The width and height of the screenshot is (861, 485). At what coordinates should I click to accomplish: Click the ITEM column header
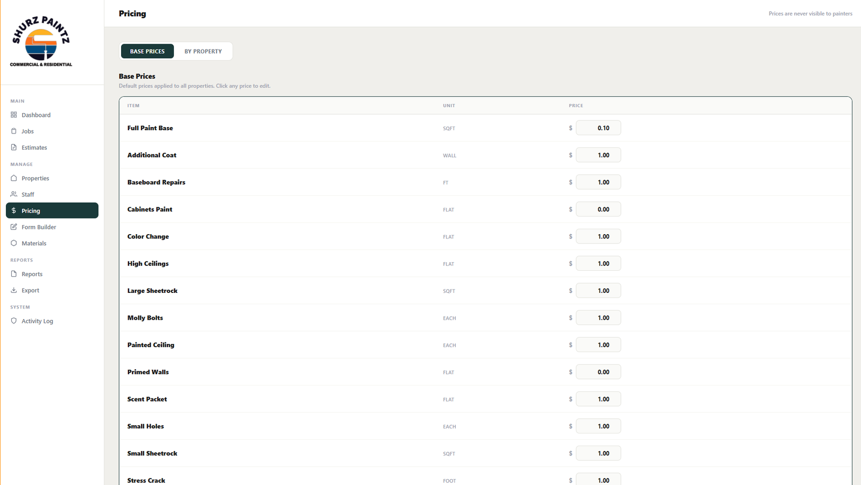tap(133, 106)
